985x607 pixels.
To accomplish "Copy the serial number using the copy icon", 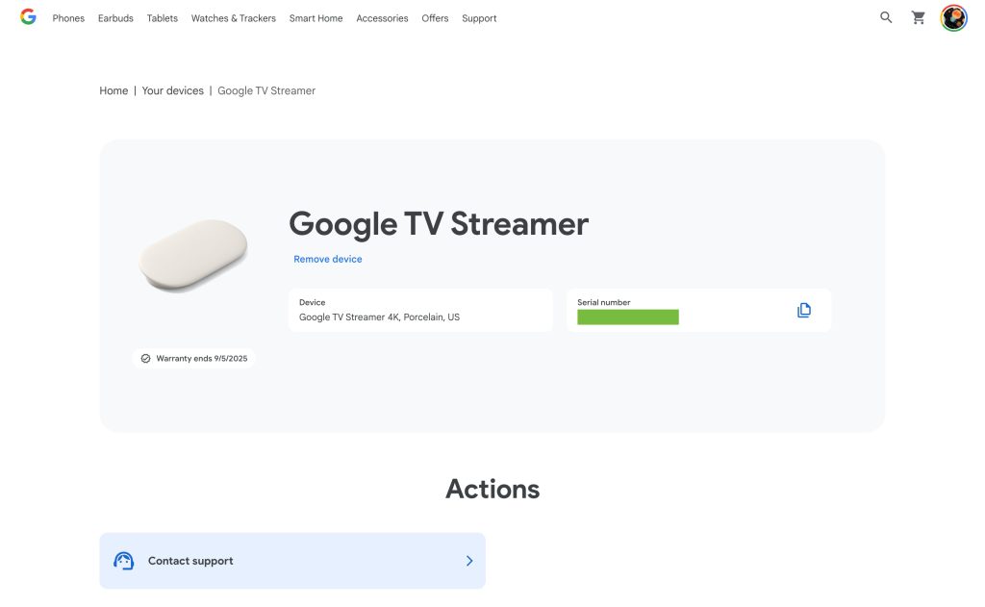I will (804, 310).
